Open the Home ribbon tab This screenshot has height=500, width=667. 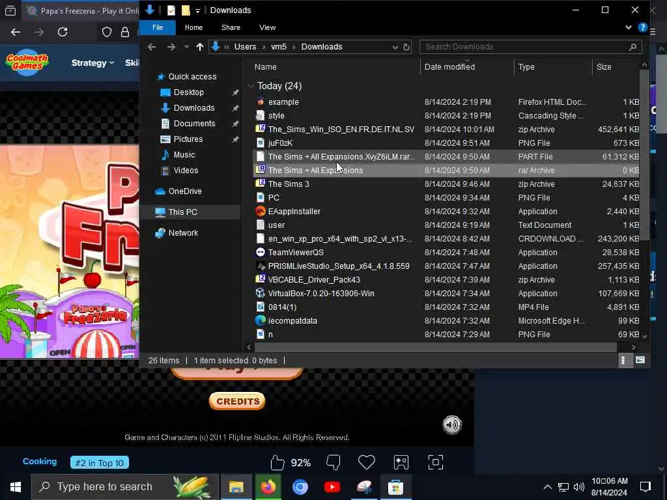tap(193, 27)
